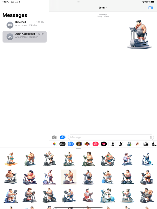The height and width of the screenshot is (209, 157).
Task: Select the gymnast silhouette sticker pack
Action: (121, 144)
